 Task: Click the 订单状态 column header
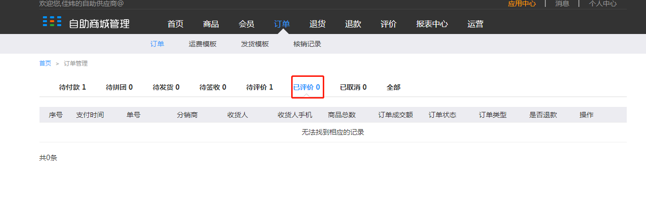(x=443, y=115)
